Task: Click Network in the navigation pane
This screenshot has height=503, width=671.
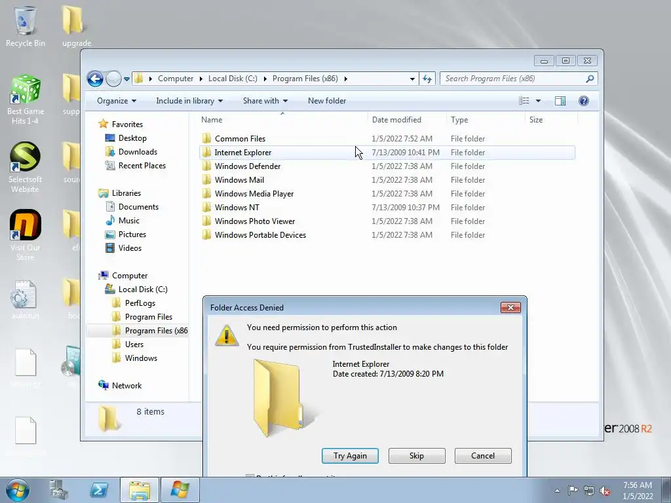Action: [126, 386]
